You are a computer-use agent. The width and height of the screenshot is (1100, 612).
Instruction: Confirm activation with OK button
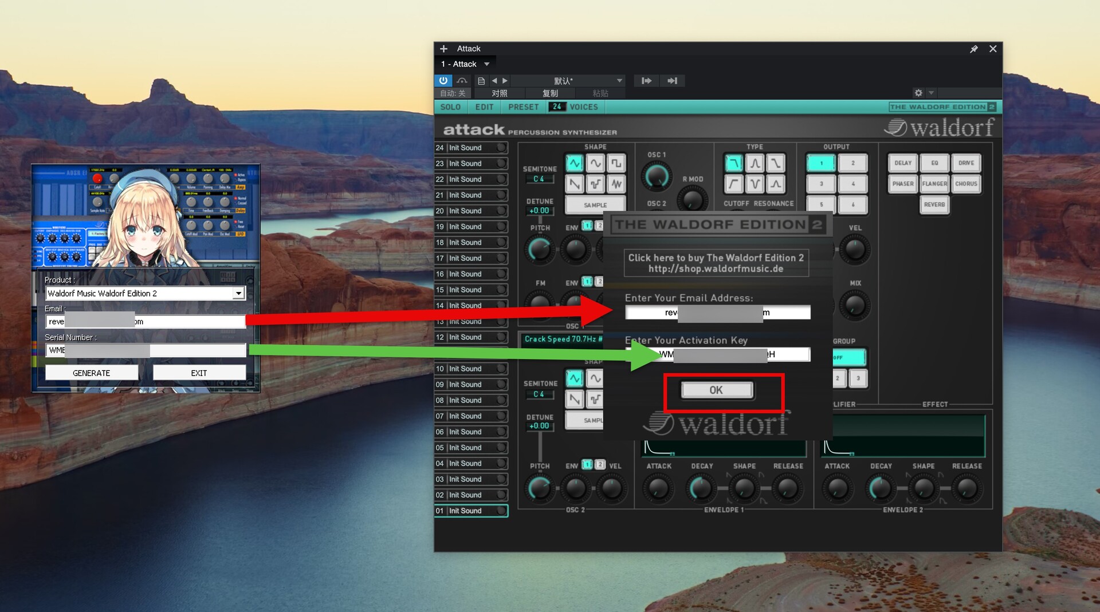coord(716,390)
